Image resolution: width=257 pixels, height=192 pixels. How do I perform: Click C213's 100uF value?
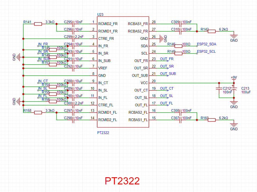246,92
